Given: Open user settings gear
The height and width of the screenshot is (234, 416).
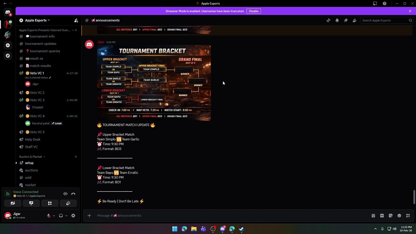Looking at the screenshot, I should (73, 215).
